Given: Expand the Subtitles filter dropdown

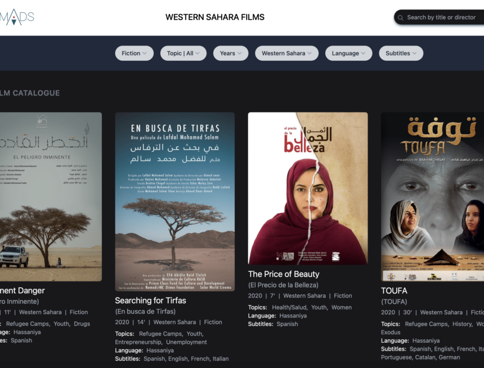Looking at the screenshot, I should 401,53.
